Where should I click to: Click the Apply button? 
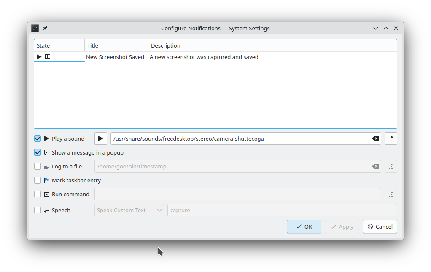tap(342, 227)
